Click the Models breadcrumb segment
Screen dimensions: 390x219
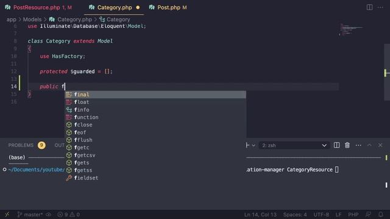coord(32,19)
